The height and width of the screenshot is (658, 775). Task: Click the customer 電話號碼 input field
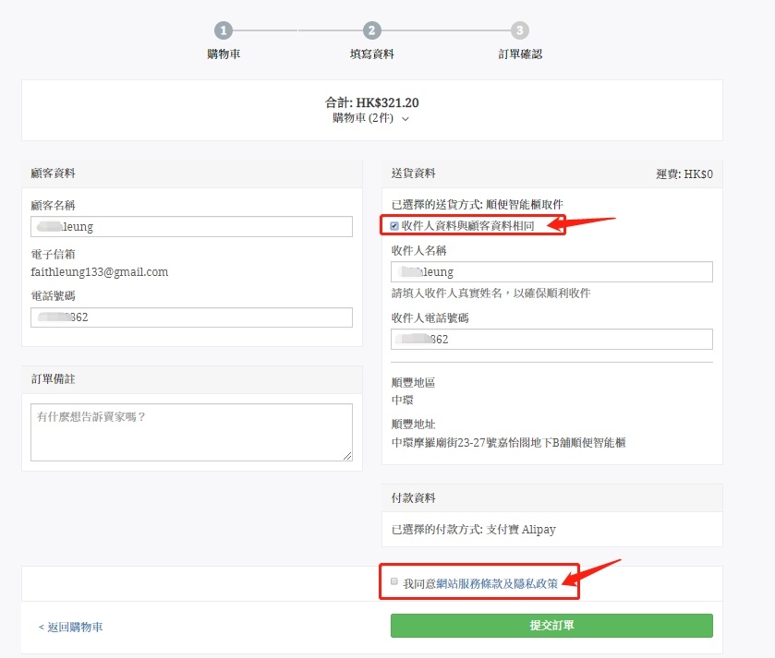tap(191, 317)
